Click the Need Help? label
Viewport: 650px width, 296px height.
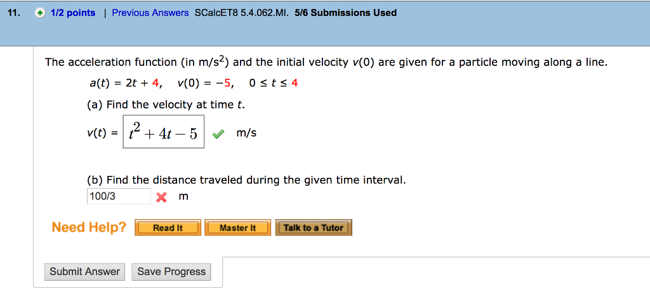89,227
